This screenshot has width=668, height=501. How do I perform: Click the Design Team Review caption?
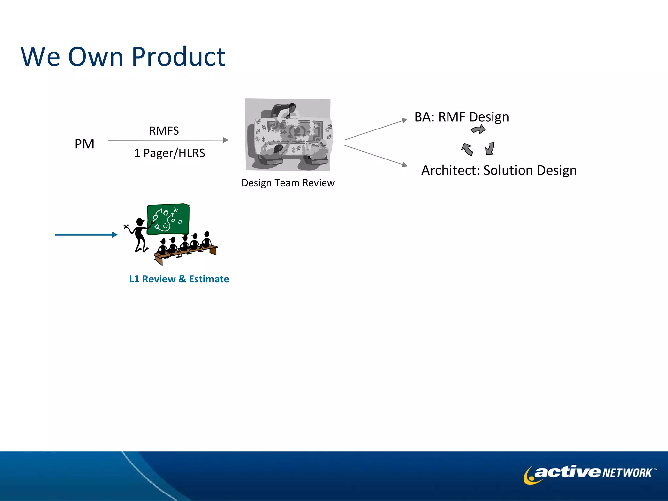[288, 183]
